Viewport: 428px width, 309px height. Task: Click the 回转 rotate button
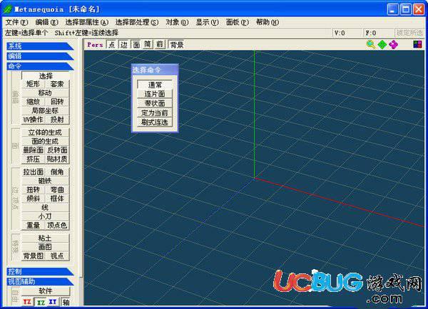[x=57, y=102]
